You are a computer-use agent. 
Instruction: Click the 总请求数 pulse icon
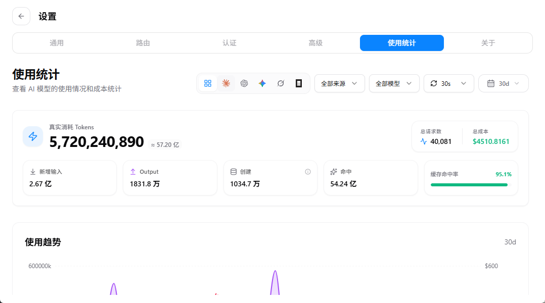(x=424, y=141)
